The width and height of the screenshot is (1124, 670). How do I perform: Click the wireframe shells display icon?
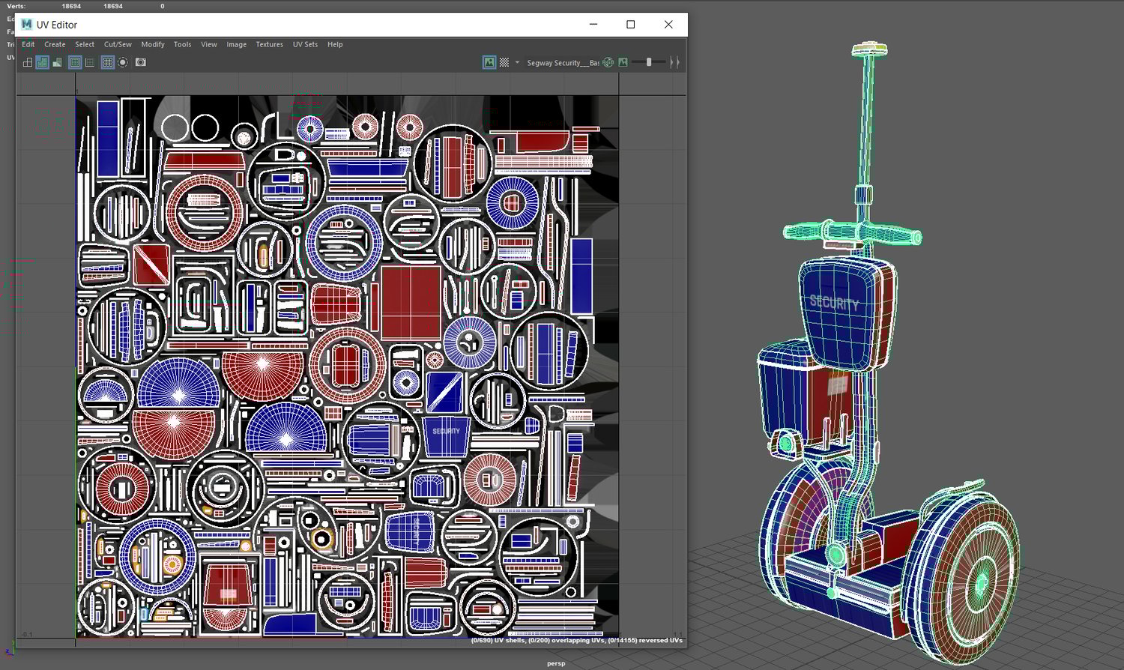click(28, 63)
